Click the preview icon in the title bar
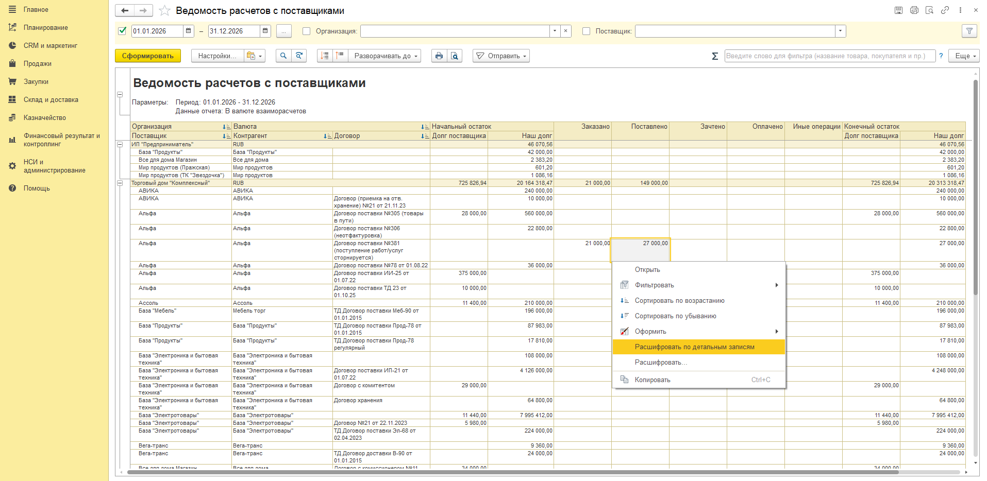Screen dimensions: 987x481 [929, 10]
